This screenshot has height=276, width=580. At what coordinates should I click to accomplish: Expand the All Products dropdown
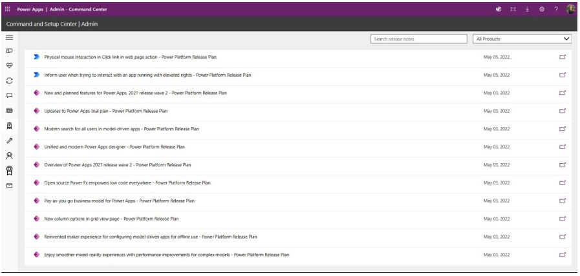click(x=522, y=39)
